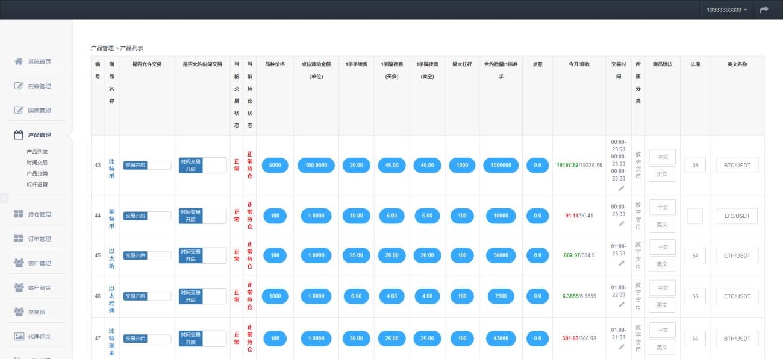Image resolution: width=783 pixels, height=359 pixels.
Task: Click the 中文 button in 以太坊 row
Action: [663, 247]
